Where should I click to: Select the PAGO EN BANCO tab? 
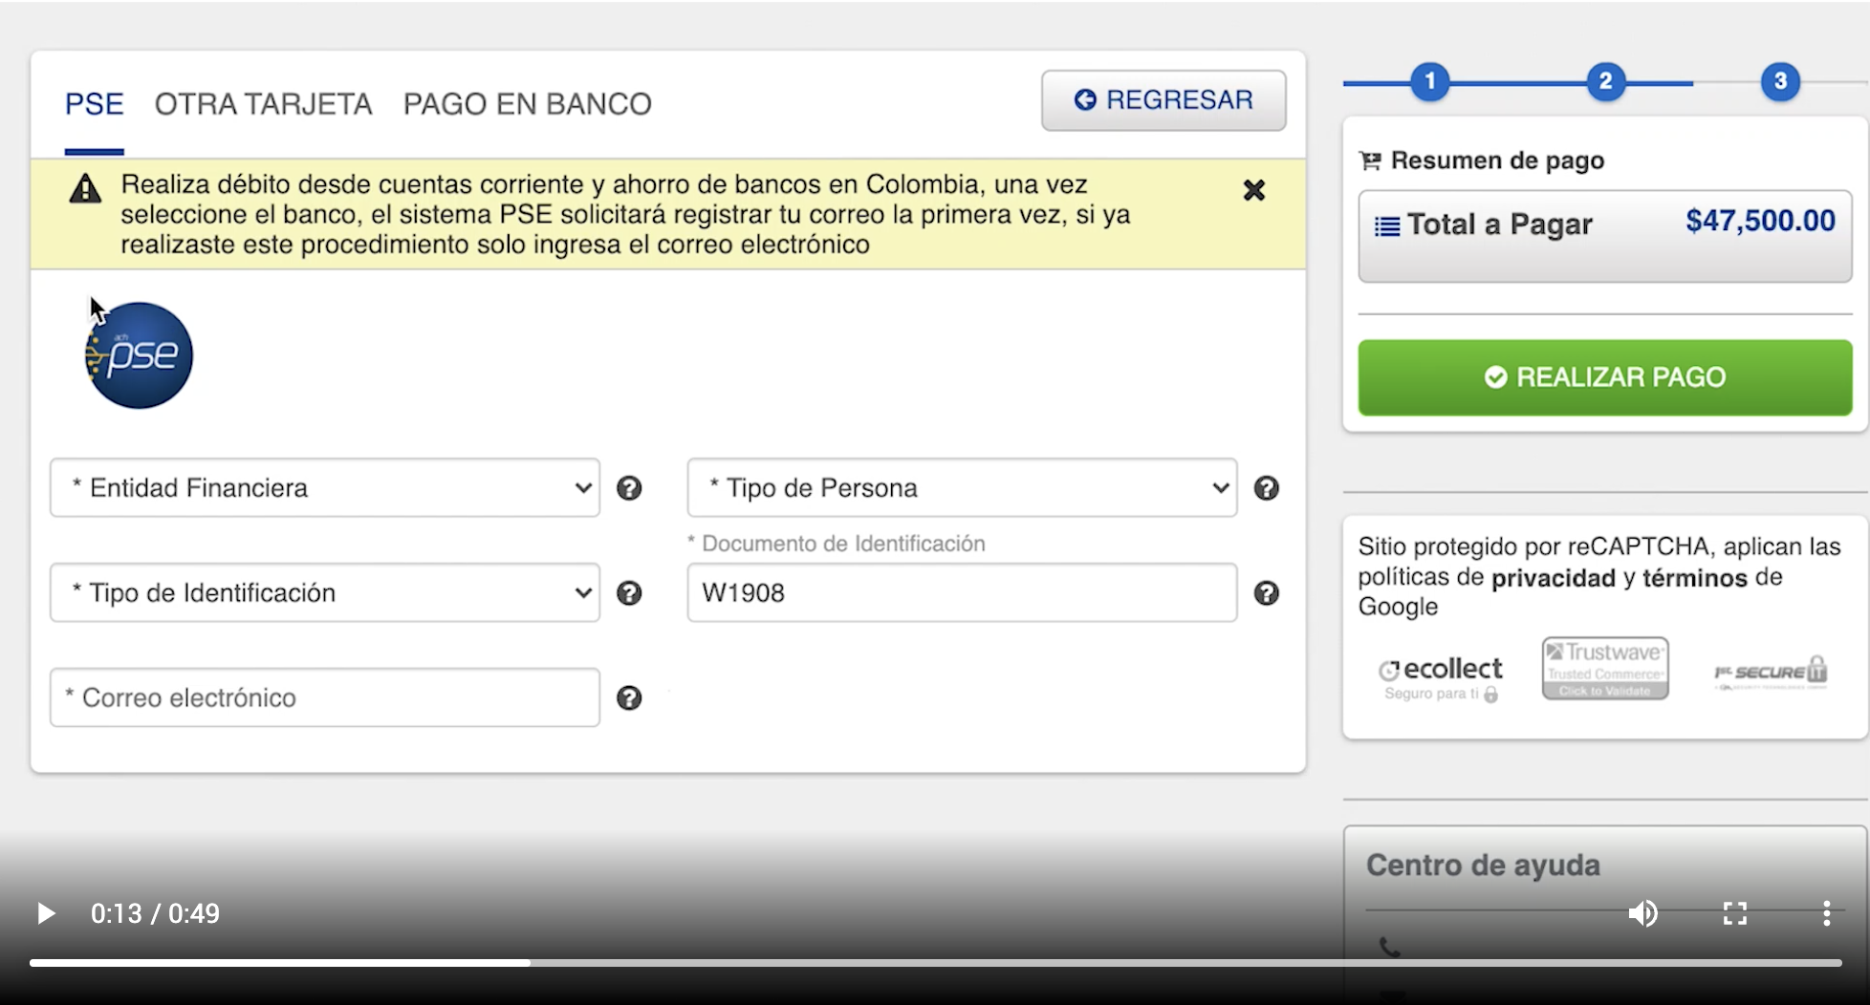(x=527, y=103)
